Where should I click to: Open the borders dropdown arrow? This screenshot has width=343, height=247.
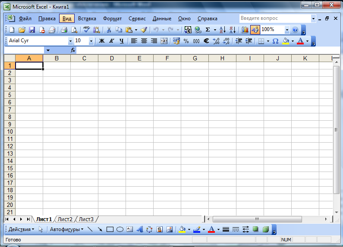pyautogui.click(x=268, y=41)
